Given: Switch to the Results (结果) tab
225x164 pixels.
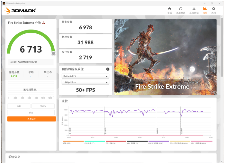Looking at the screenshot, I should click(x=205, y=10).
